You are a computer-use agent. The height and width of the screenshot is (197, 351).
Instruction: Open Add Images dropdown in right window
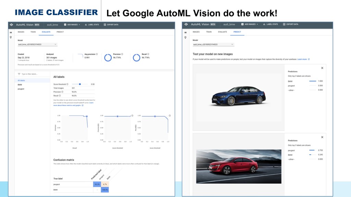[250, 24]
